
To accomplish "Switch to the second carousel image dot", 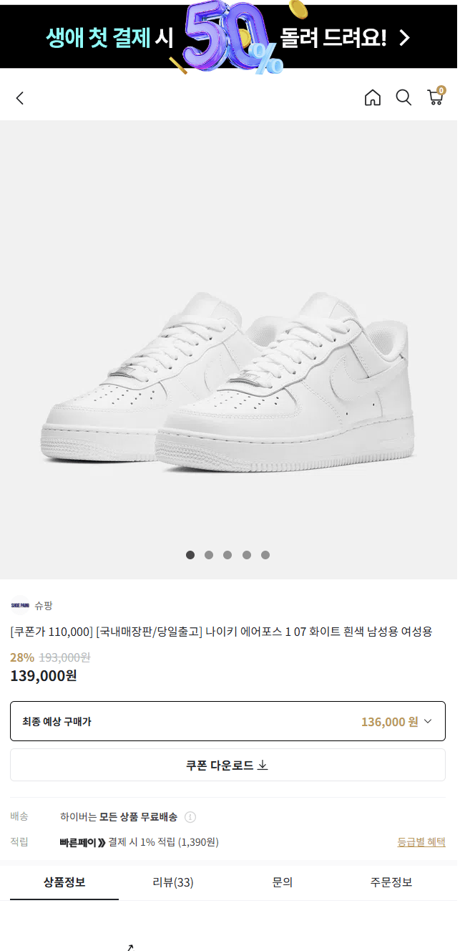I will [209, 555].
